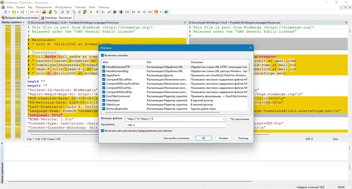Uncheck the Включить плагины checkbox
The width and height of the screenshot is (352, 189).
(x=102, y=55)
